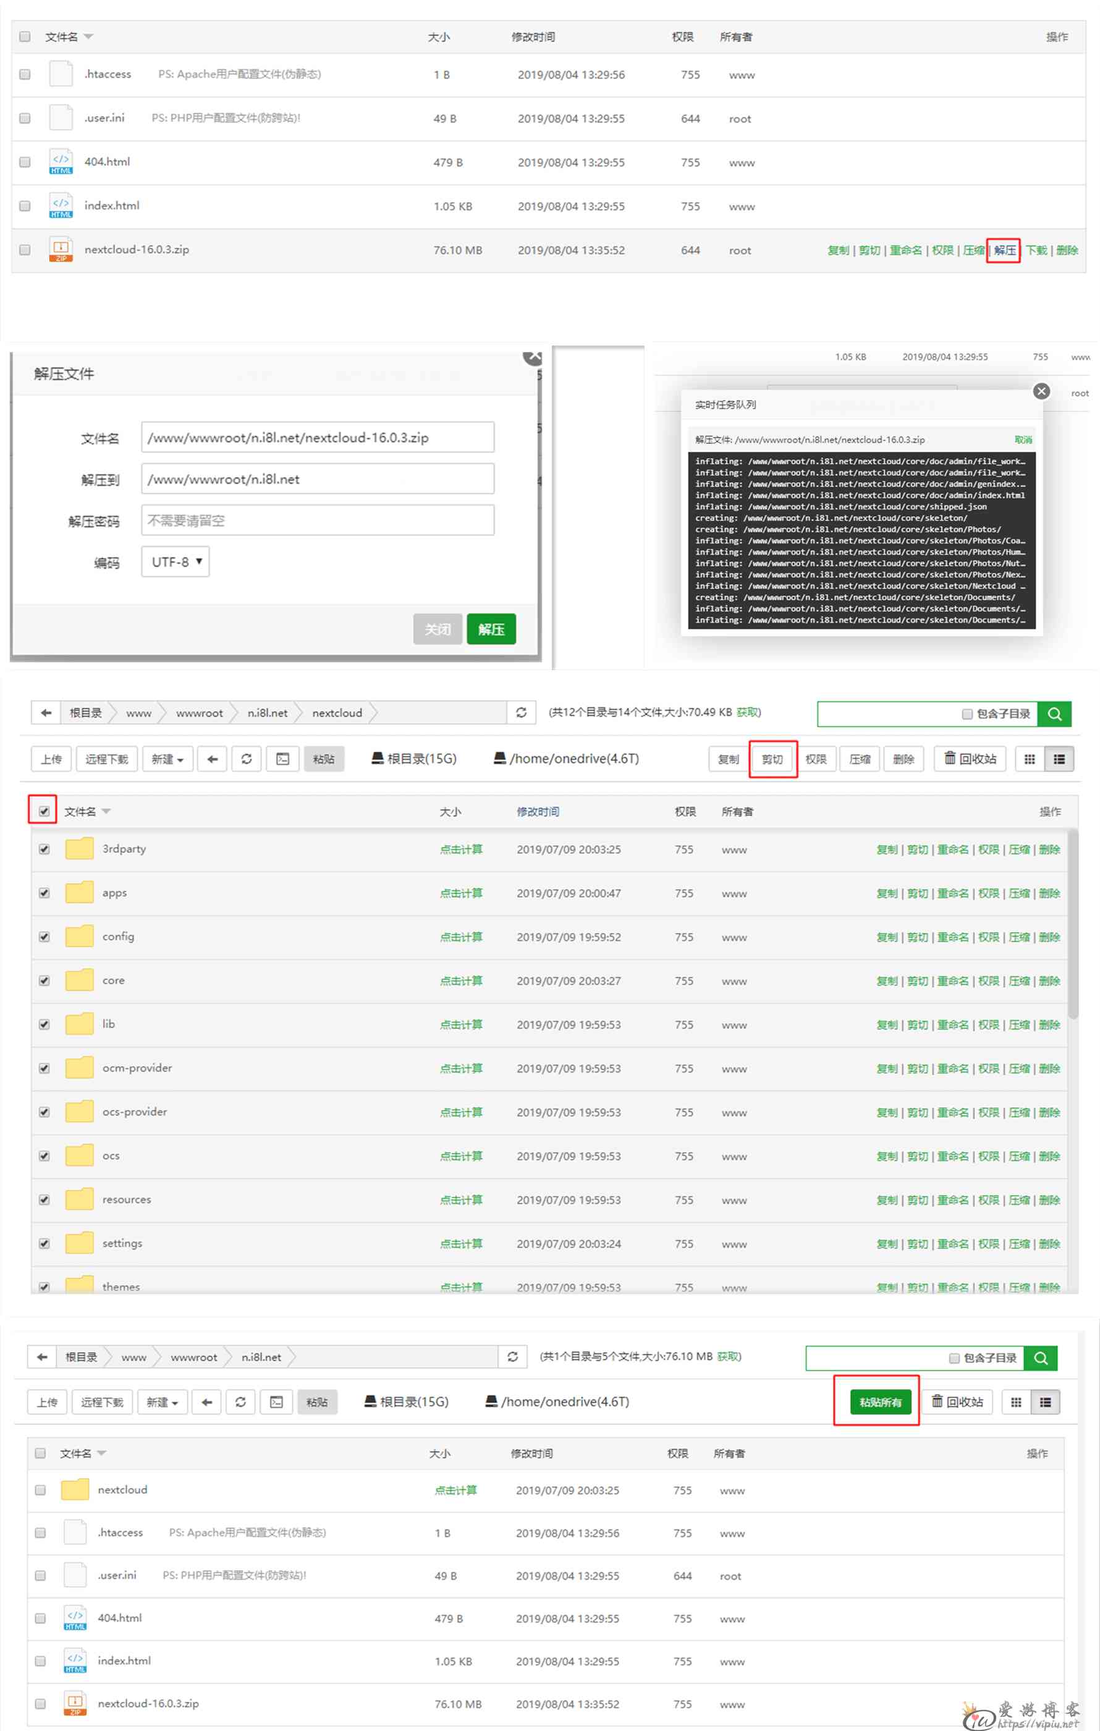Click the 解压到 destination path field
Screen dimensions: 1100x1731
click(x=318, y=478)
